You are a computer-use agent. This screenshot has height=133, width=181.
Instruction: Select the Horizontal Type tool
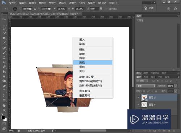[4, 91]
